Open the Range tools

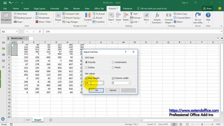tap(58, 18)
